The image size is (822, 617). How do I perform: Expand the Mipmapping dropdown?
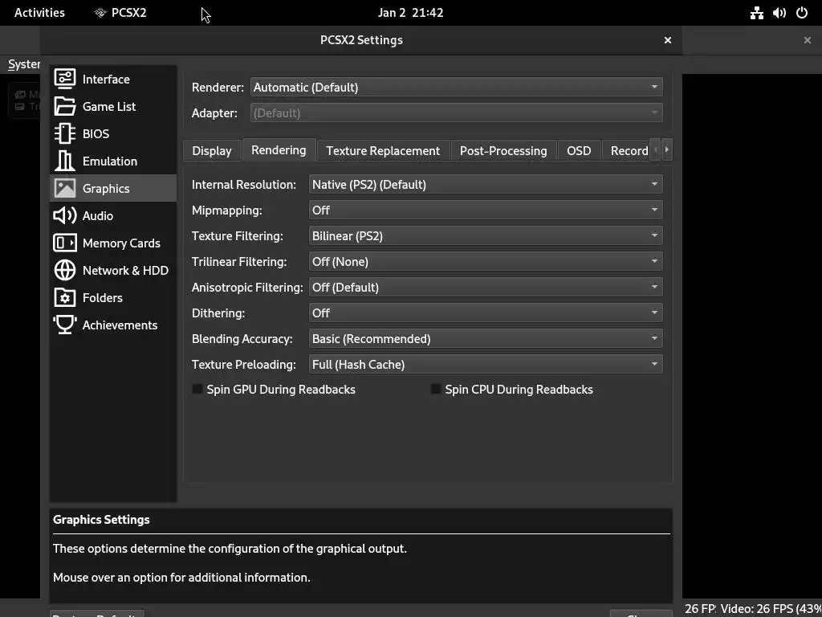[486, 210]
